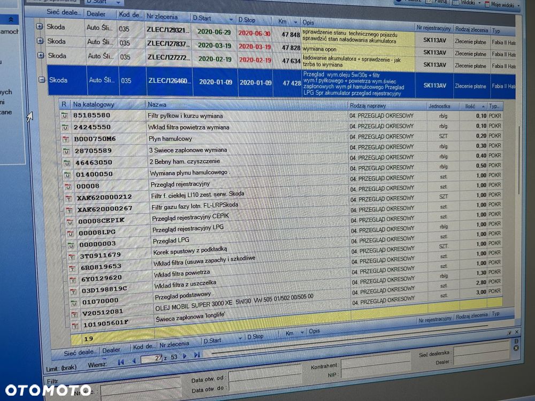Expand the ZLEC/129321 order row
The width and height of the screenshot is (535, 401).
tap(40, 26)
